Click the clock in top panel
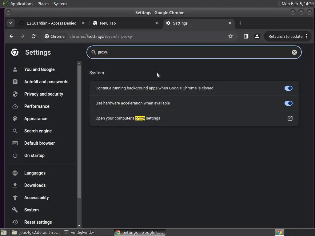The height and width of the screenshot is (236, 315). [x=297, y=4]
